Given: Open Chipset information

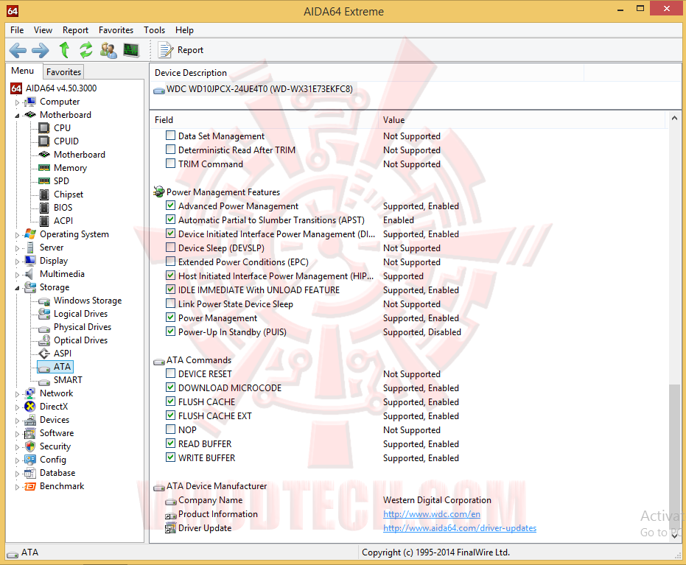Looking at the screenshot, I should pos(69,194).
